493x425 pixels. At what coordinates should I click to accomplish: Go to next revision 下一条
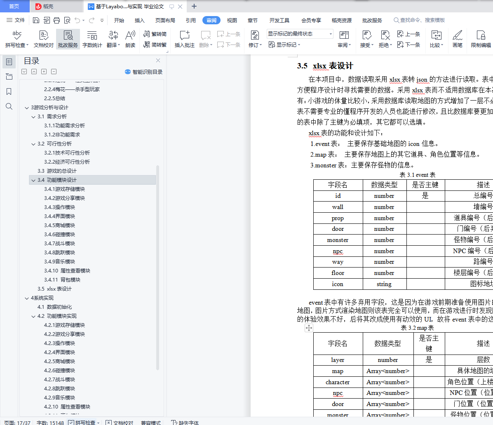pos(409,45)
